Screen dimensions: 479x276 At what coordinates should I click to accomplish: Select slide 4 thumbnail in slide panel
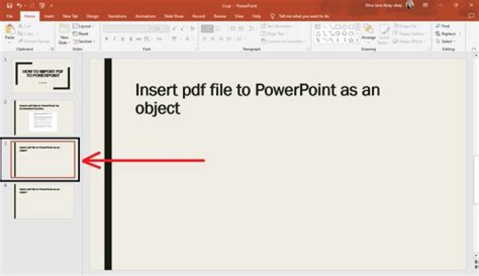(43, 202)
